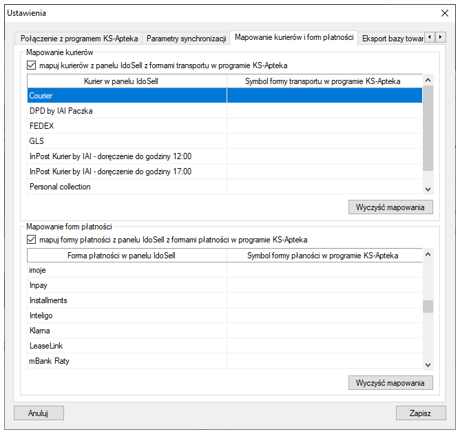460x434 pixels.
Task: Switch to Parametry synchronizacji tab
Action: pos(186,39)
